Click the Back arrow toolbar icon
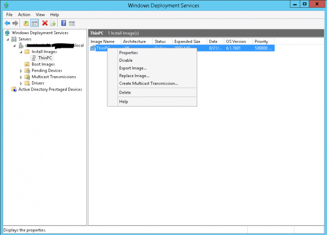 click(x=8, y=23)
